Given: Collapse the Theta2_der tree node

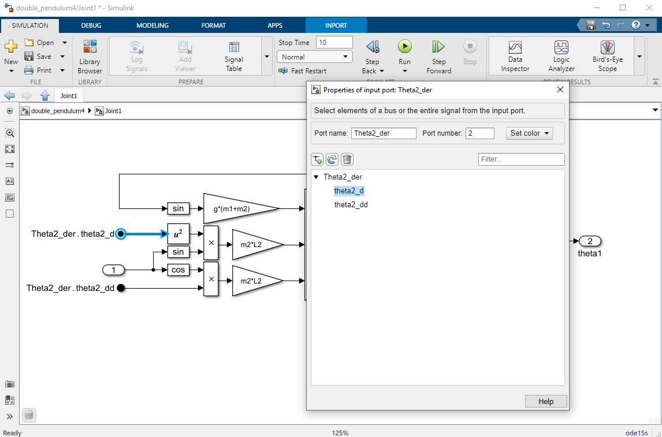Looking at the screenshot, I should (x=316, y=177).
